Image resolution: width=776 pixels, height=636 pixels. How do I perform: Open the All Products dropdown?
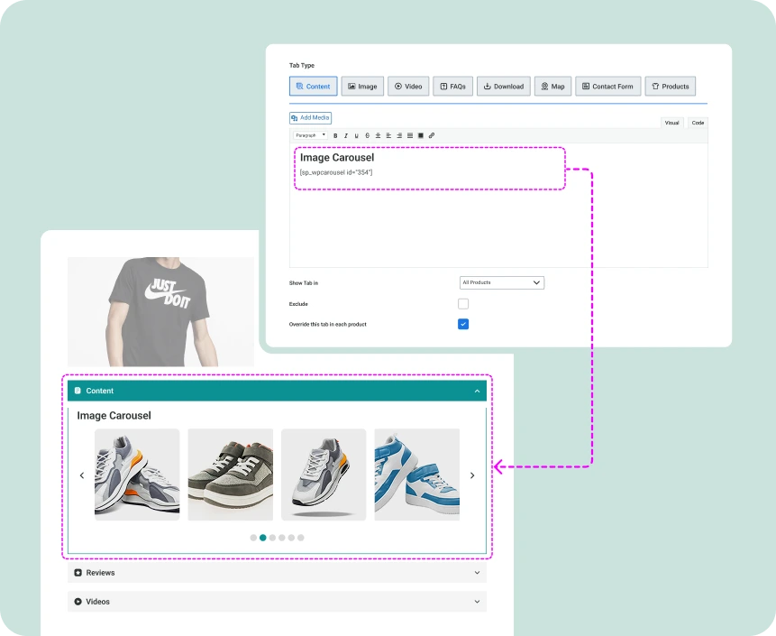tap(502, 282)
